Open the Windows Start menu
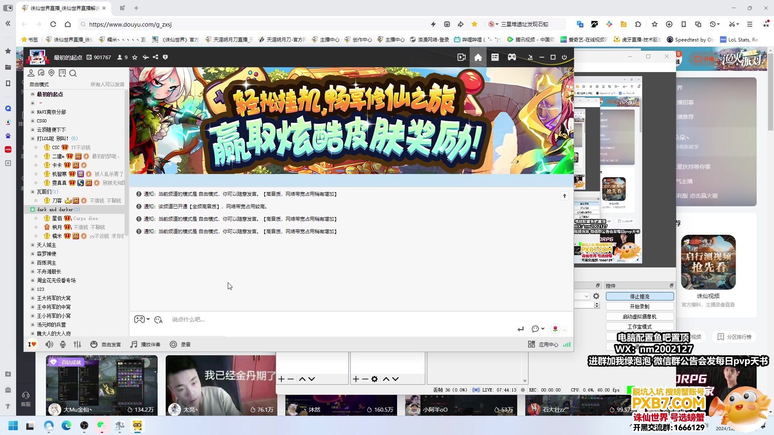The height and width of the screenshot is (435, 774). pyautogui.click(x=13, y=426)
